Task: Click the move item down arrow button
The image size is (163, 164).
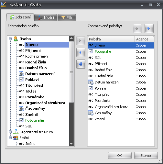Action: (x=149, y=28)
